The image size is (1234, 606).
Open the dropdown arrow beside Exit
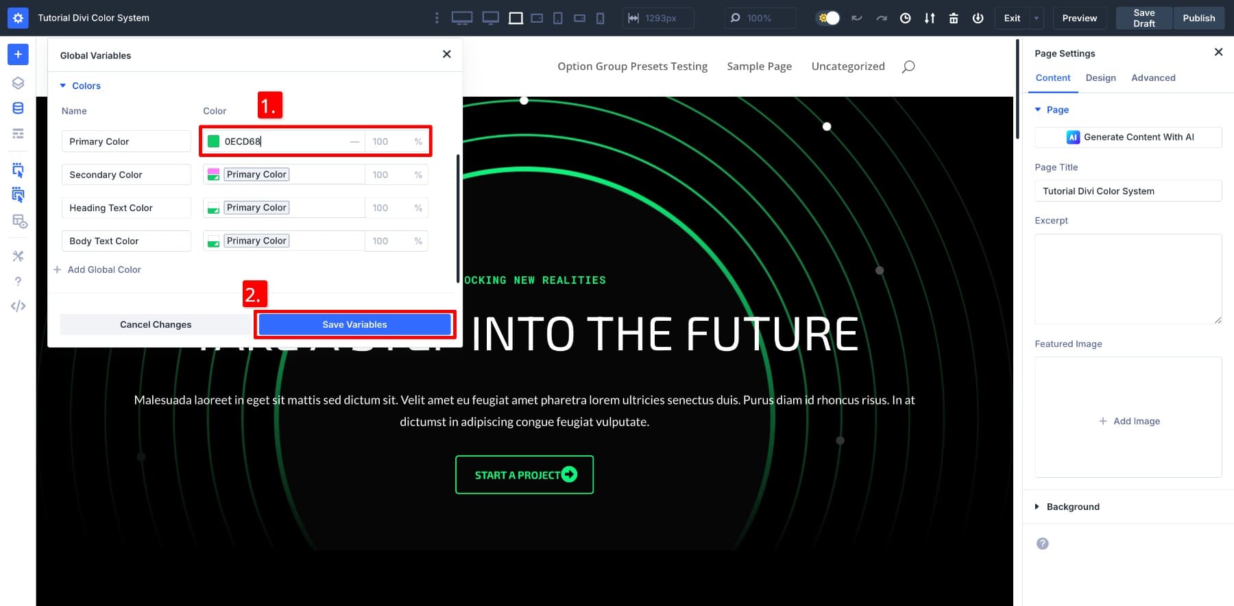(1036, 19)
